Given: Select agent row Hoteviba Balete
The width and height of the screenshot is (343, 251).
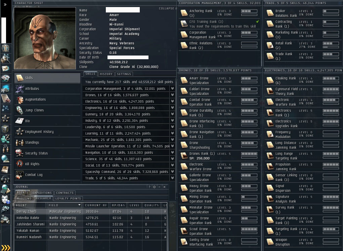Looking at the screenshot, I should coord(91,218).
